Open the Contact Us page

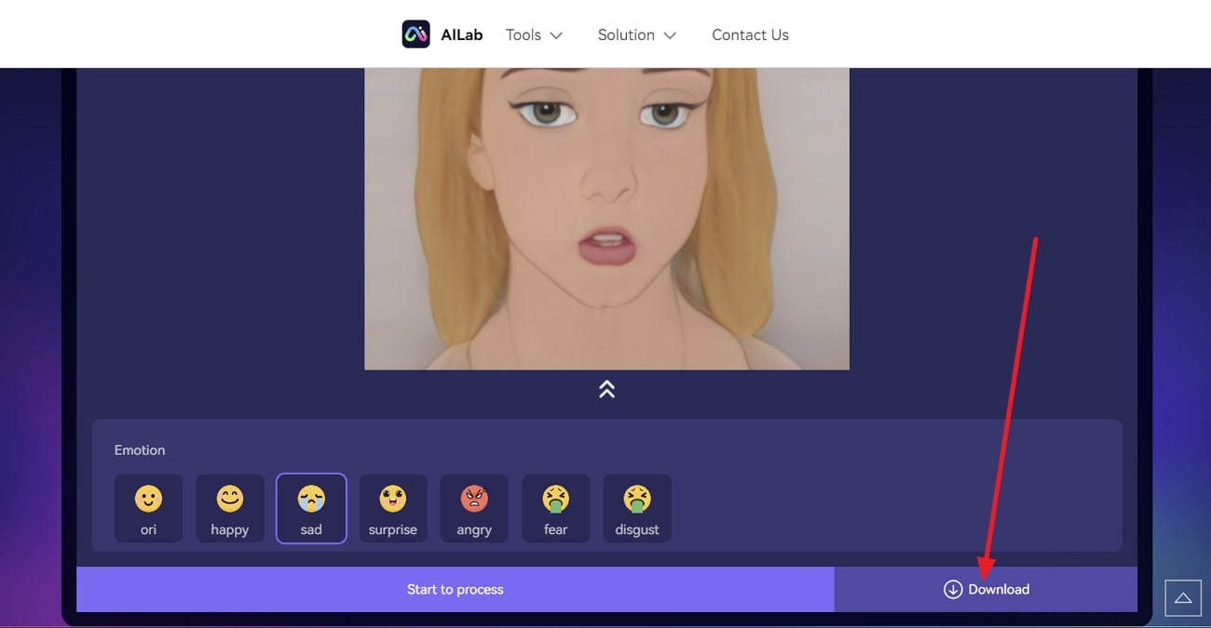click(750, 35)
